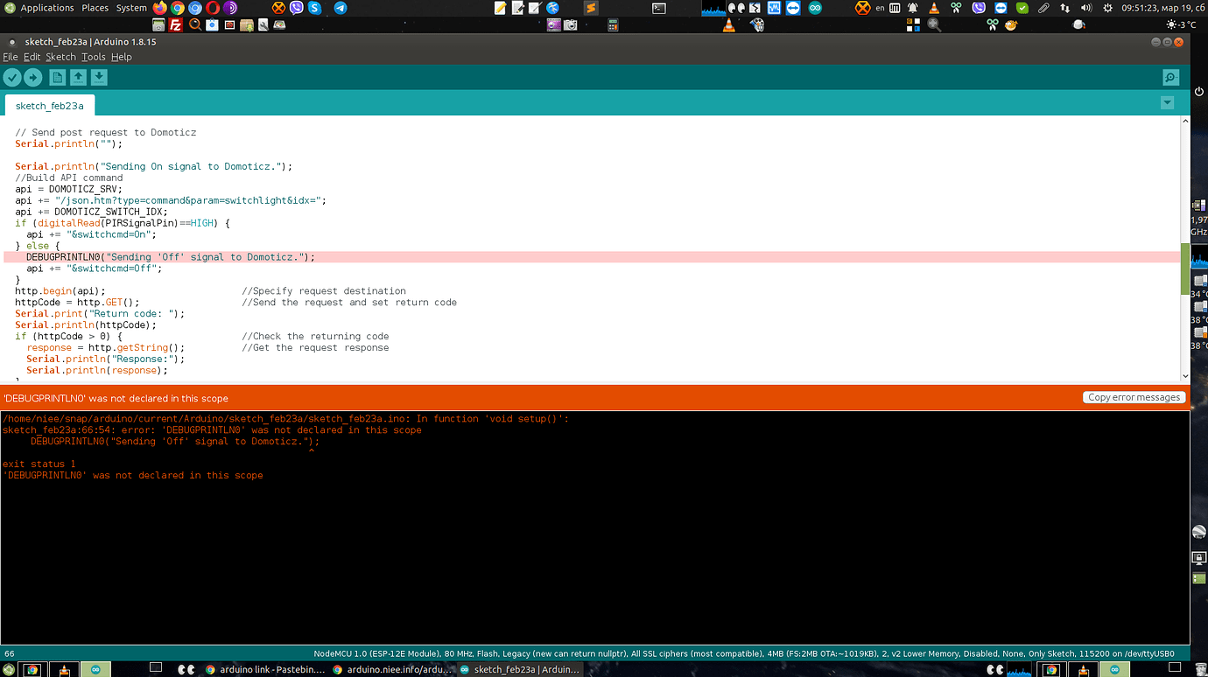
Task: Open a sketch using the up-arrow toolbar icon
Action: pos(78,77)
